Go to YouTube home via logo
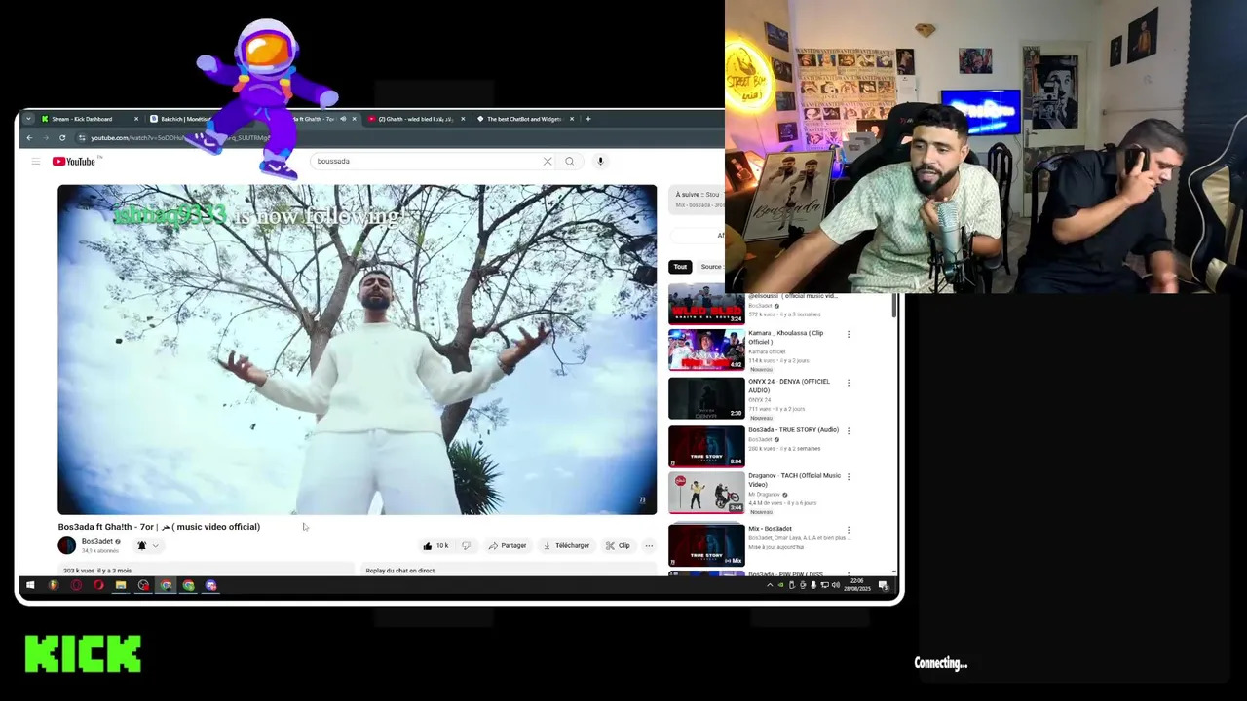This screenshot has width=1247, height=701. tap(76, 162)
